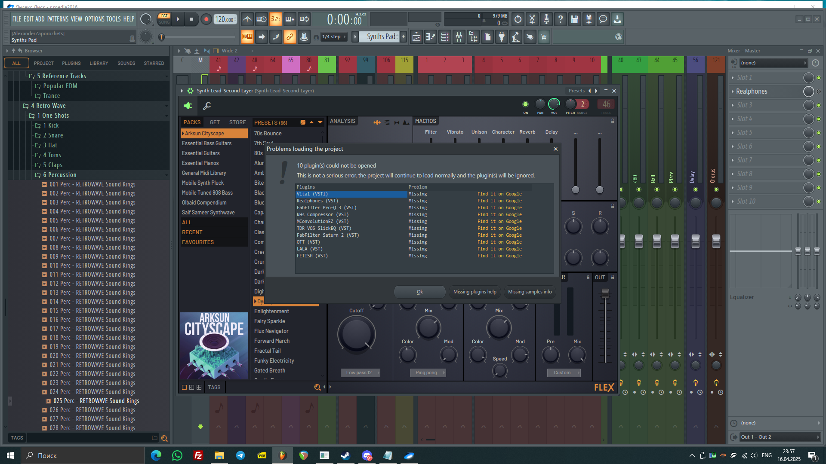This screenshot has width=826, height=464.
Task: Toggle PAT/SONG mode switch
Action: coord(164,19)
